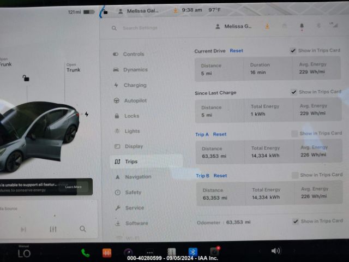
Task: Tap the download arrow icon in status bar
Action: tap(176, 10)
